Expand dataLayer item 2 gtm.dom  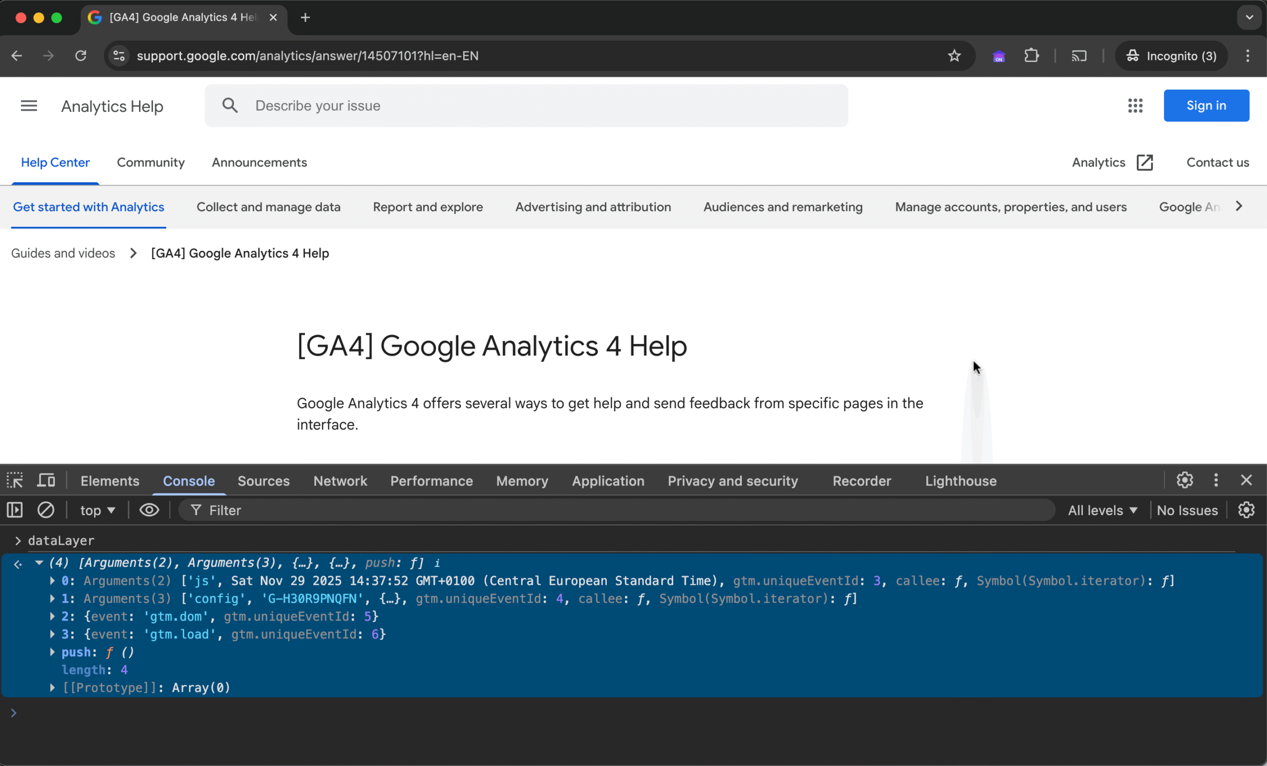[52, 616]
